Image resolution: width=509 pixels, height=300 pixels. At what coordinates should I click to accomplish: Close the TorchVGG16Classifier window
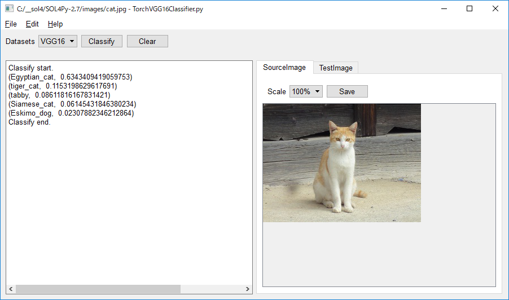coord(495,9)
